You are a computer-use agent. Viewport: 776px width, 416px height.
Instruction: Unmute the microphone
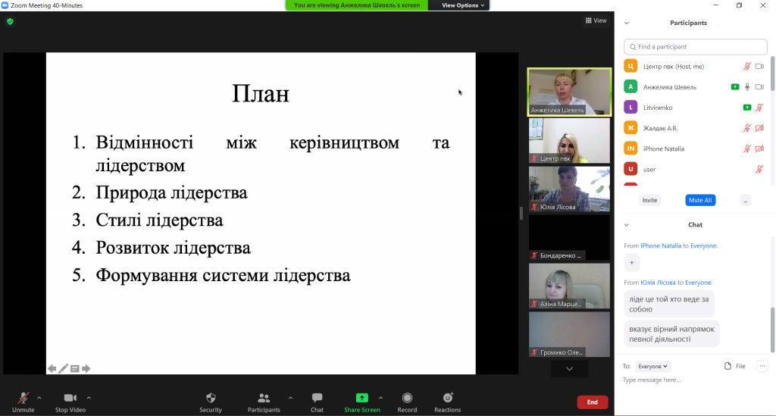pos(23,399)
